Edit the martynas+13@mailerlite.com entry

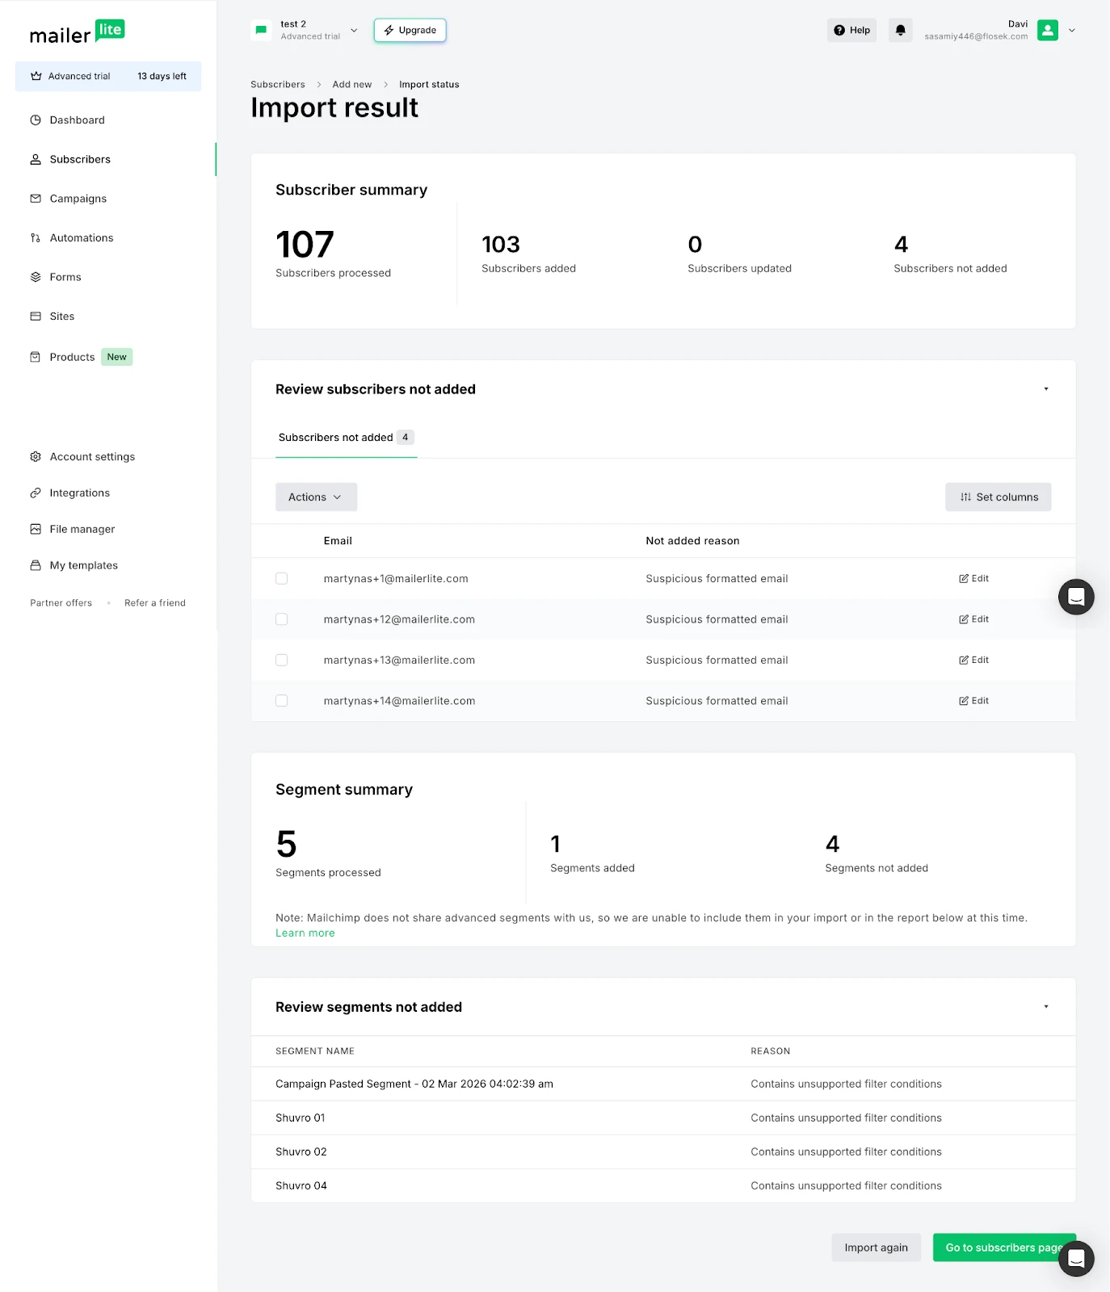[973, 661]
